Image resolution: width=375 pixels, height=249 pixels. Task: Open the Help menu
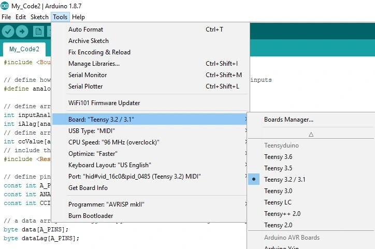(78, 17)
